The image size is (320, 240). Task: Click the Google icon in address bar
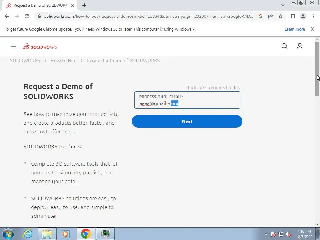(x=260, y=16)
